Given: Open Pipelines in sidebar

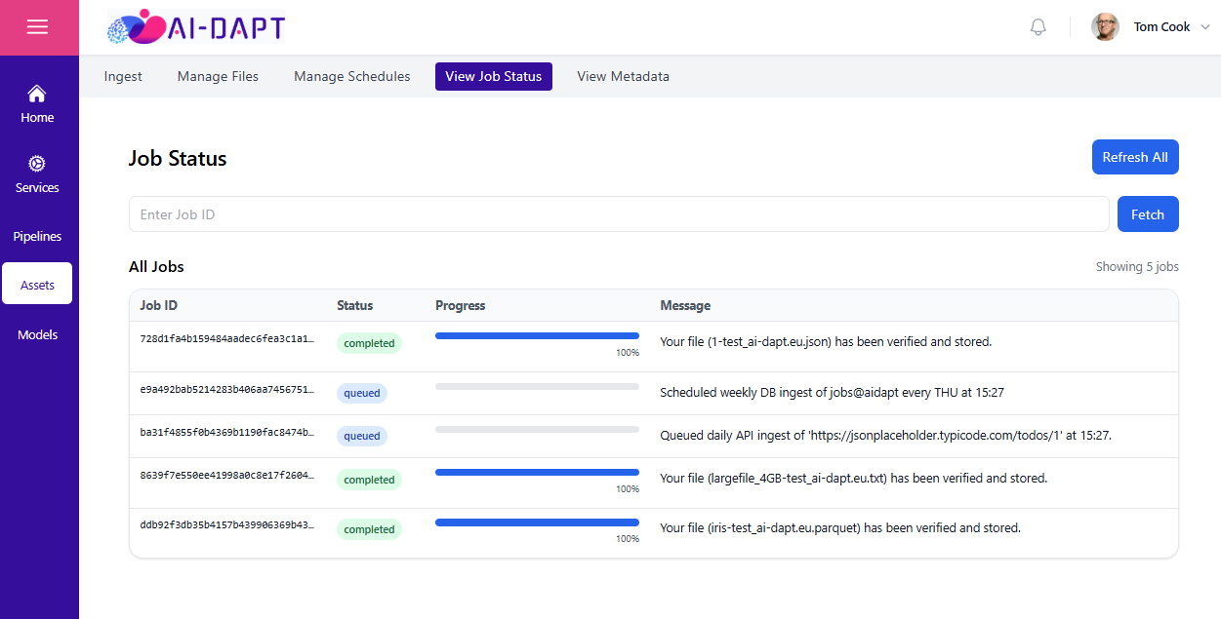Looking at the screenshot, I should coord(37,236).
